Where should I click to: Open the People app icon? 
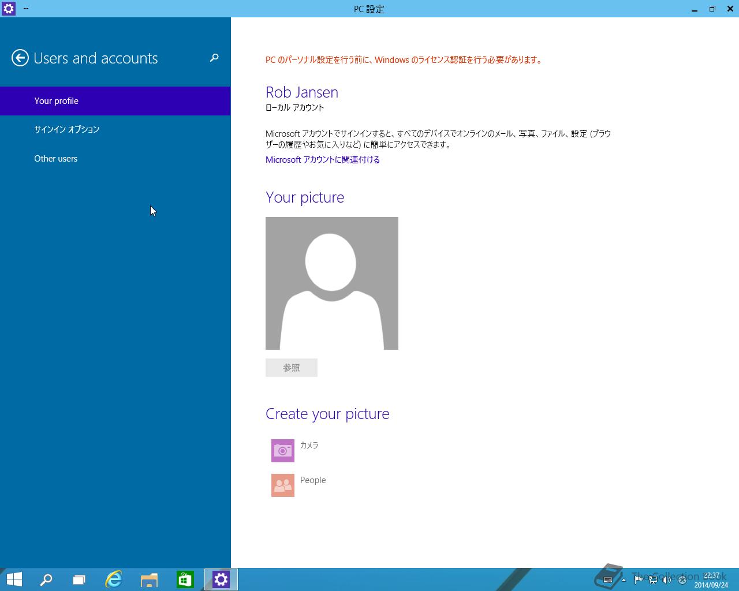click(x=283, y=485)
